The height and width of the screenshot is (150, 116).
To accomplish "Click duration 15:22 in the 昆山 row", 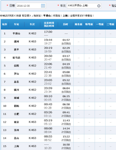I will coord(66,136).
